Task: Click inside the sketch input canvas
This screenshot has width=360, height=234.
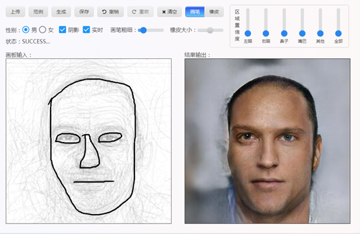Action: (x=88, y=141)
